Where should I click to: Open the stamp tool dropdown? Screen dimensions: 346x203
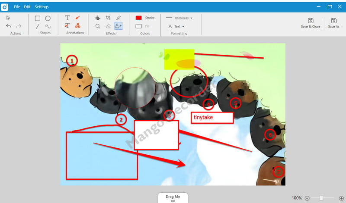pos(118,26)
